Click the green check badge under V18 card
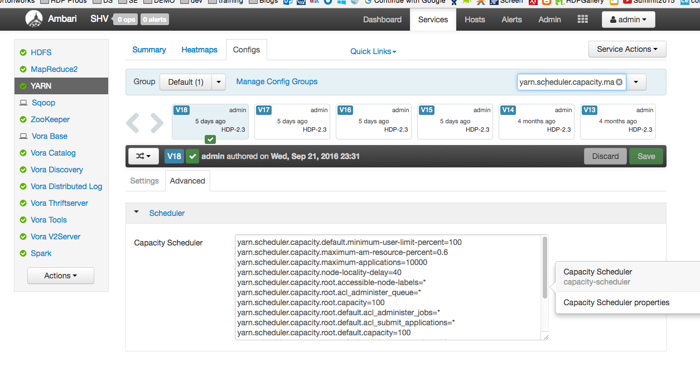The image size is (700, 366). click(x=210, y=139)
